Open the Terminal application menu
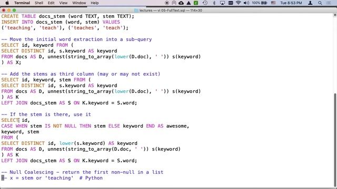Screen dimensions: 337x189 pyautogui.click(x=22, y=3)
